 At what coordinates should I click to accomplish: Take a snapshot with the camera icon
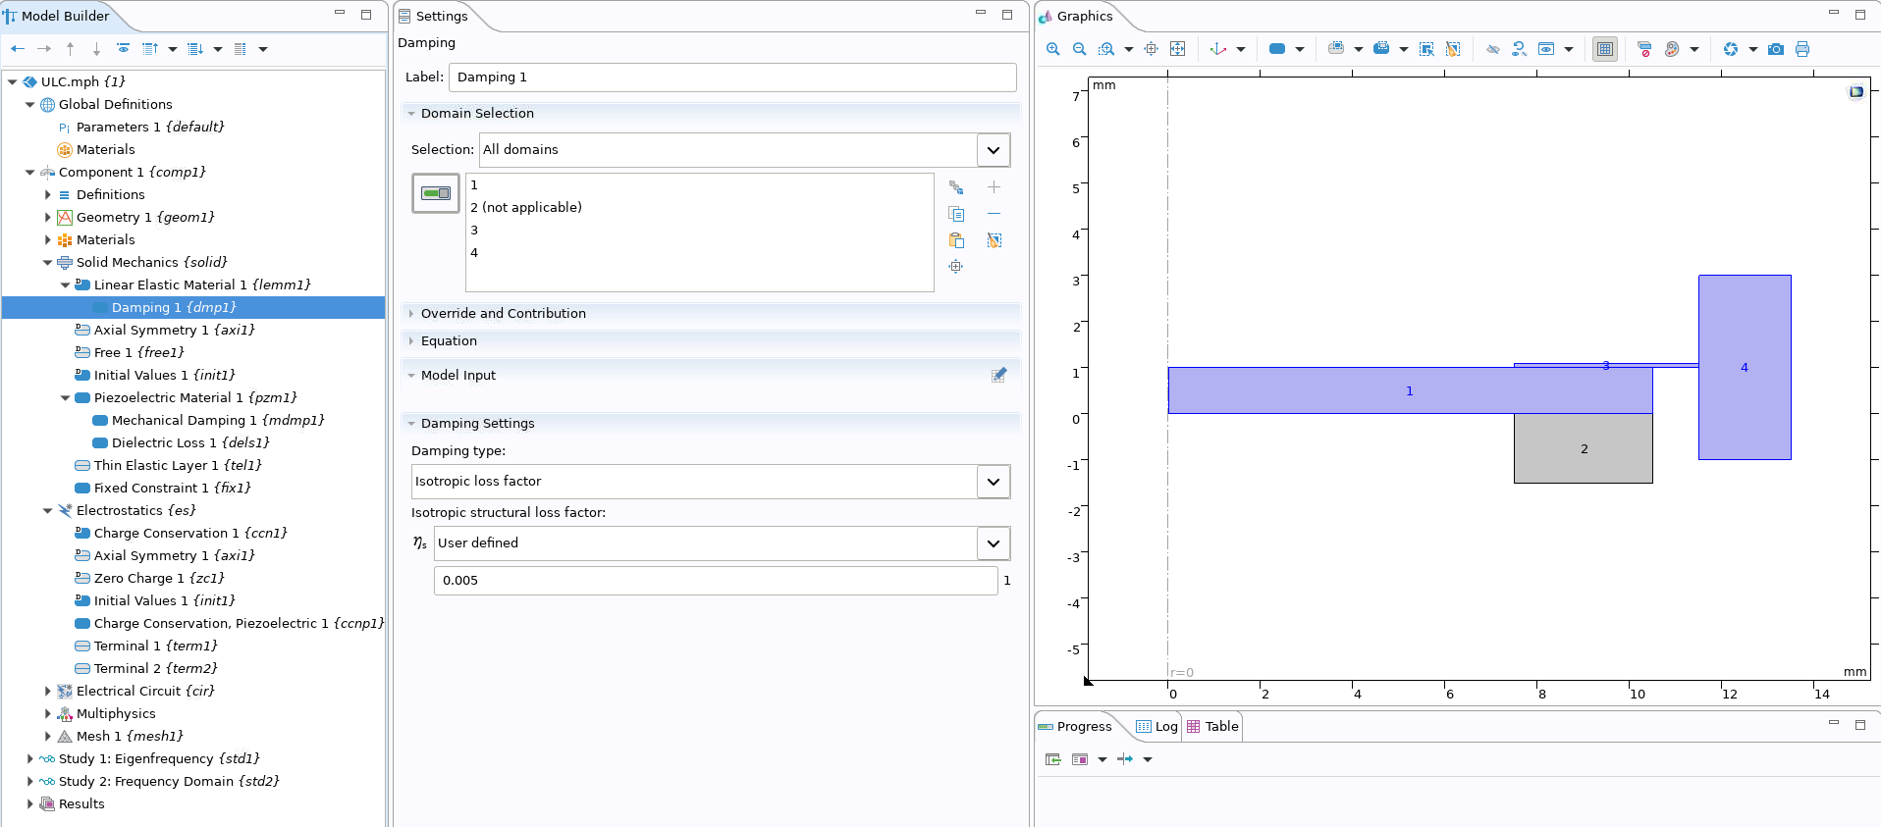pyautogui.click(x=1776, y=49)
